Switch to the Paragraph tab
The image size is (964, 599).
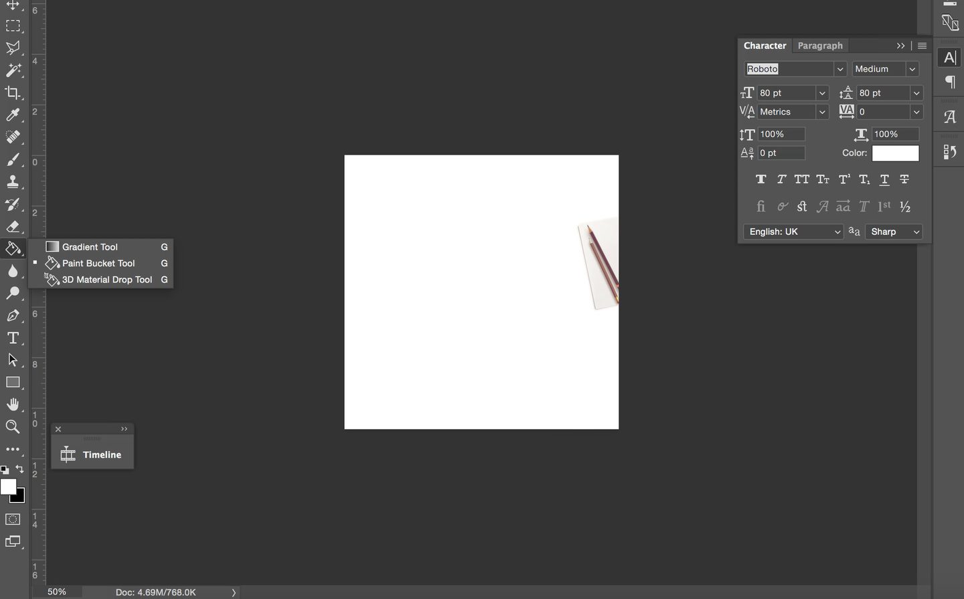(819, 45)
